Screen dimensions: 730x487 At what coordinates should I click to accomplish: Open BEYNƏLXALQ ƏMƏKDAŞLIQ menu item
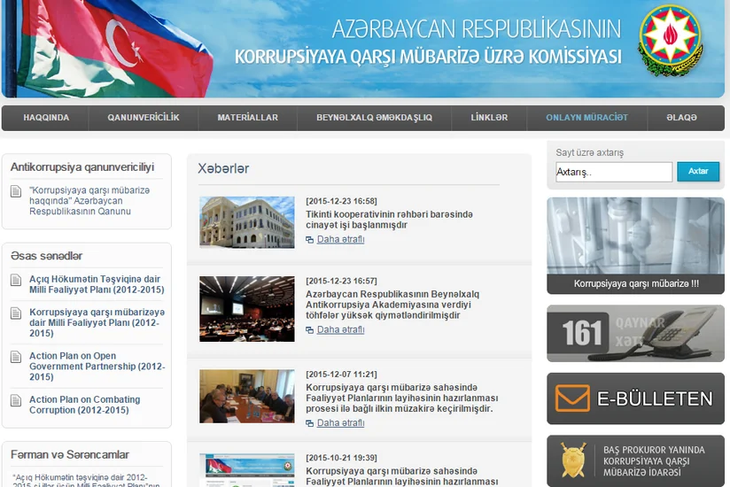tap(375, 118)
